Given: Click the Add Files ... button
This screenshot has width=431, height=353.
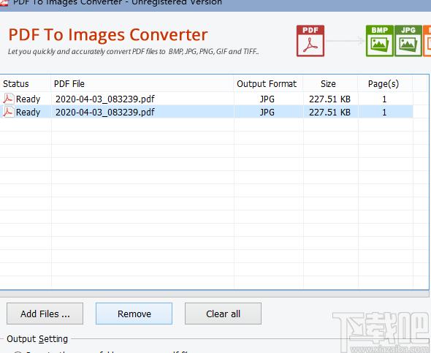Looking at the screenshot, I should click(45, 314).
